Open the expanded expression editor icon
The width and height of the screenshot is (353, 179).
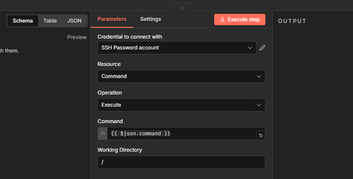coord(260,135)
